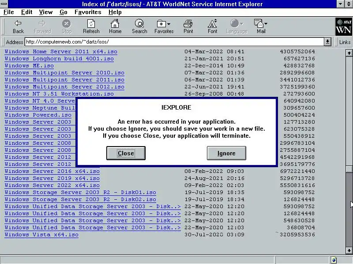Choose Ignore in the error dialog
This screenshot has width=353, height=264.
coord(226,153)
